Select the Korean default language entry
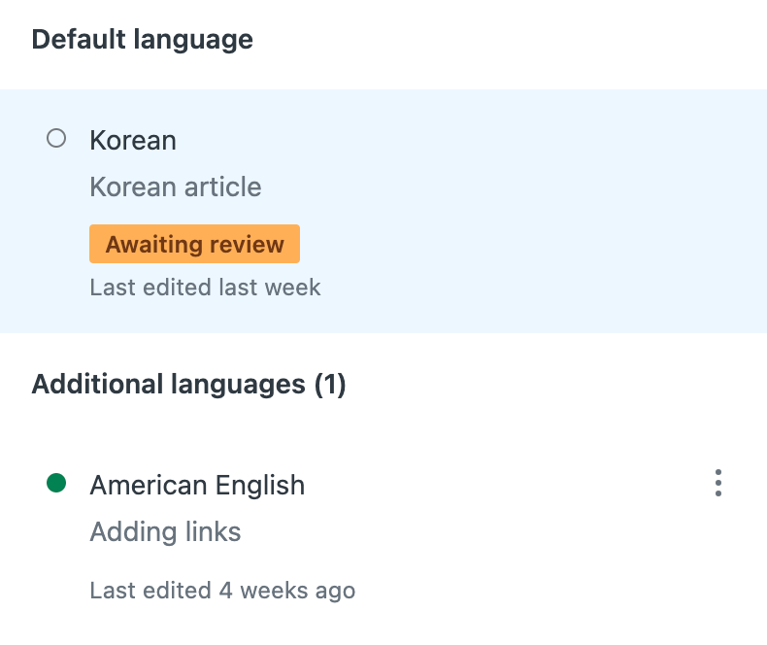 (133, 141)
